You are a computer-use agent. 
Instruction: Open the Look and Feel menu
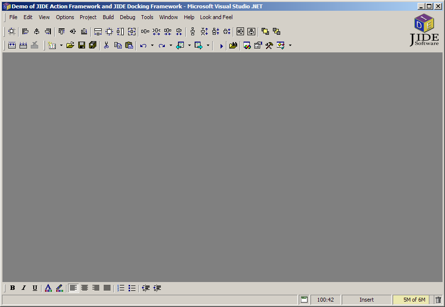coord(216,17)
